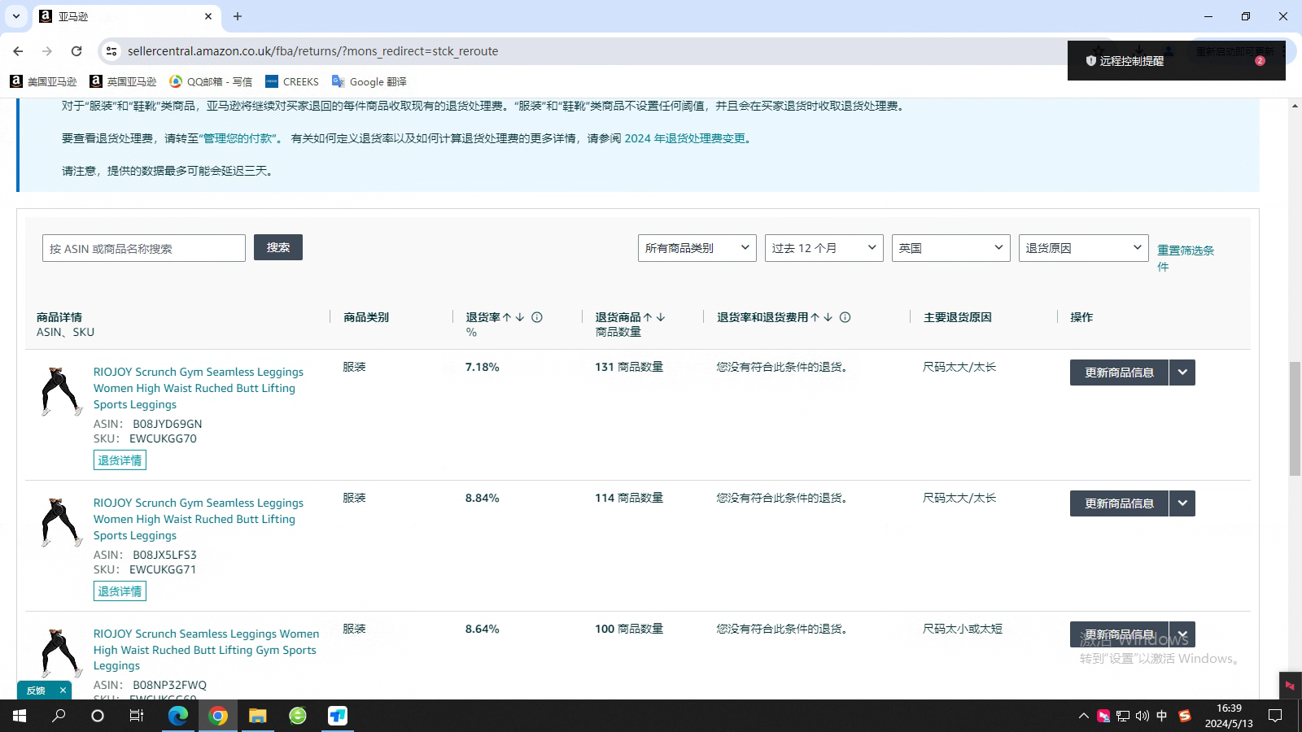Image resolution: width=1302 pixels, height=732 pixels.
Task: Open the tab search chevron button
Action: [x=15, y=16]
